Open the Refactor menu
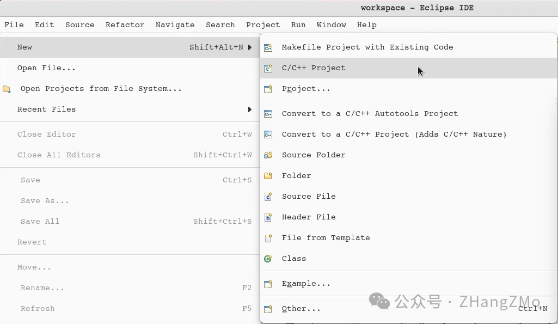Image resolution: width=558 pixels, height=324 pixels. tap(125, 25)
